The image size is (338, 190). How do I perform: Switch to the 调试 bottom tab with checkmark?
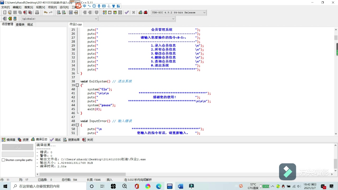[x=55, y=140]
